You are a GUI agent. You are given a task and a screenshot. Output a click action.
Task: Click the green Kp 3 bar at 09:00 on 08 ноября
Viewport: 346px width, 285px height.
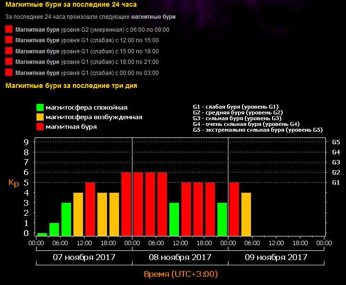tap(174, 219)
